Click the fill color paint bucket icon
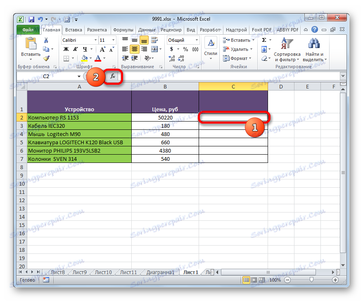The image size is (363, 301). pyautogui.click(x=85, y=58)
